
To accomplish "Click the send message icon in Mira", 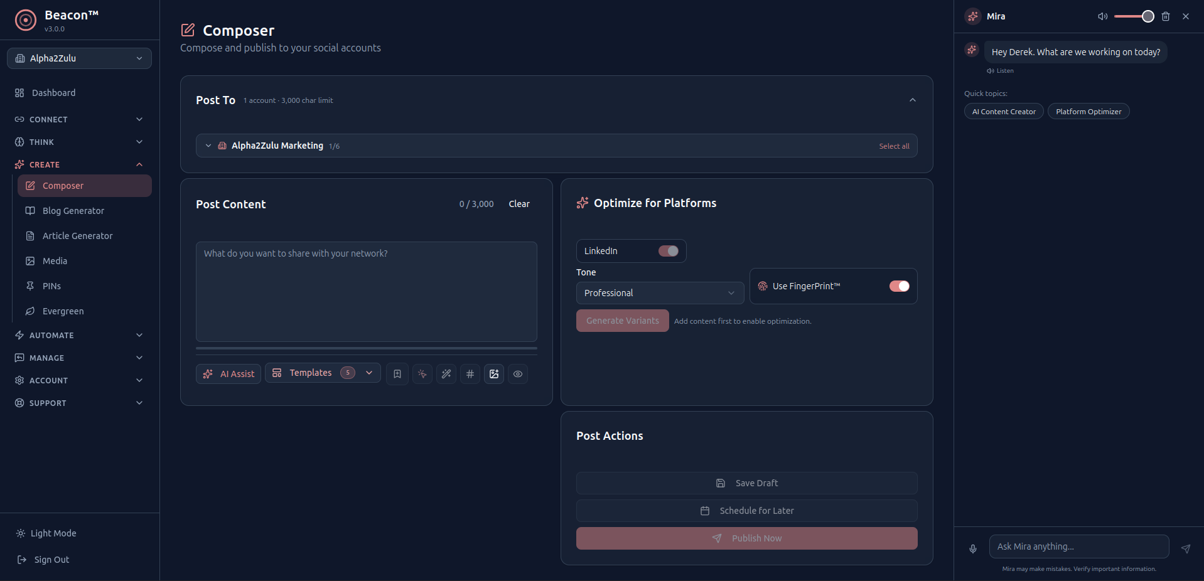I will point(1186,548).
